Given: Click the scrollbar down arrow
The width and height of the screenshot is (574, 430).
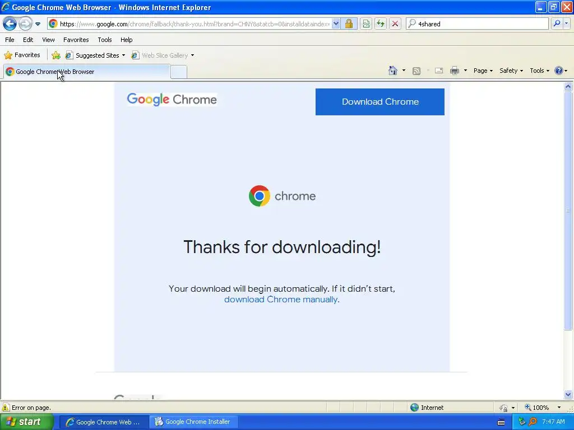Looking at the screenshot, I should click(x=568, y=394).
